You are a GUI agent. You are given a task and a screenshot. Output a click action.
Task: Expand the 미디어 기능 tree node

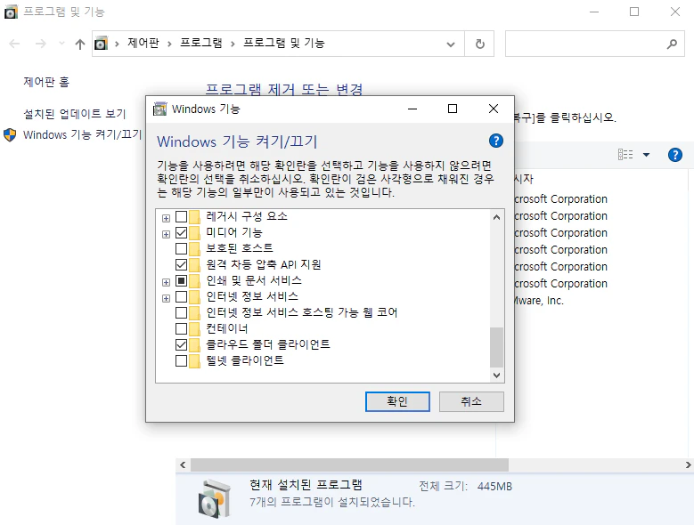point(166,234)
